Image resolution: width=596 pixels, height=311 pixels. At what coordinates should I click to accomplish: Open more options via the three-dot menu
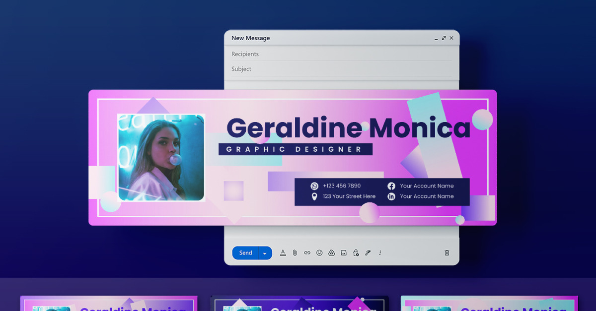379,252
